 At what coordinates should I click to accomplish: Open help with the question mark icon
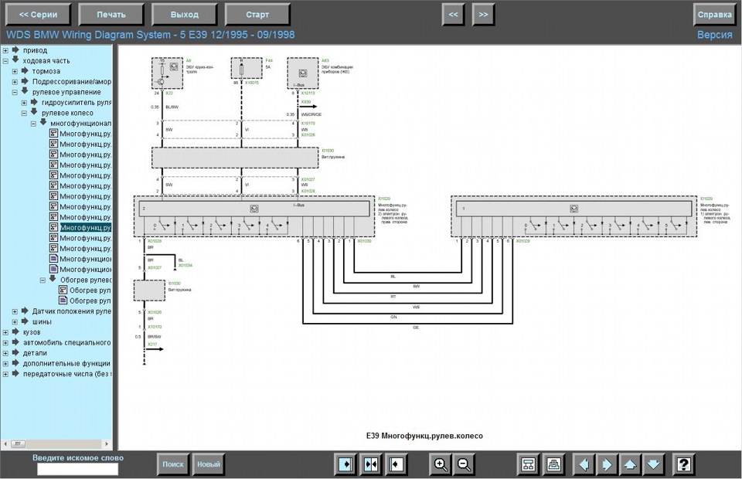tap(683, 465)
